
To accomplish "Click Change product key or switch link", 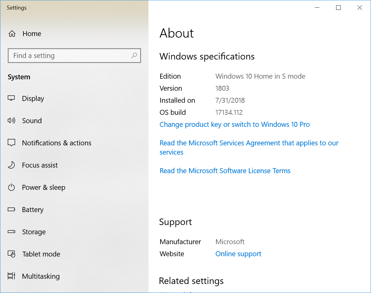I will [x=235, y=124].
